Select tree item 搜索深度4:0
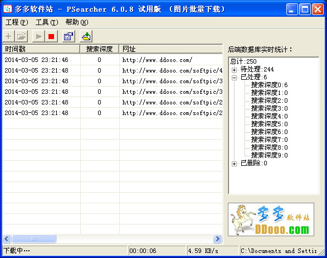Screen dimensions: 327x258 point(269,116)
